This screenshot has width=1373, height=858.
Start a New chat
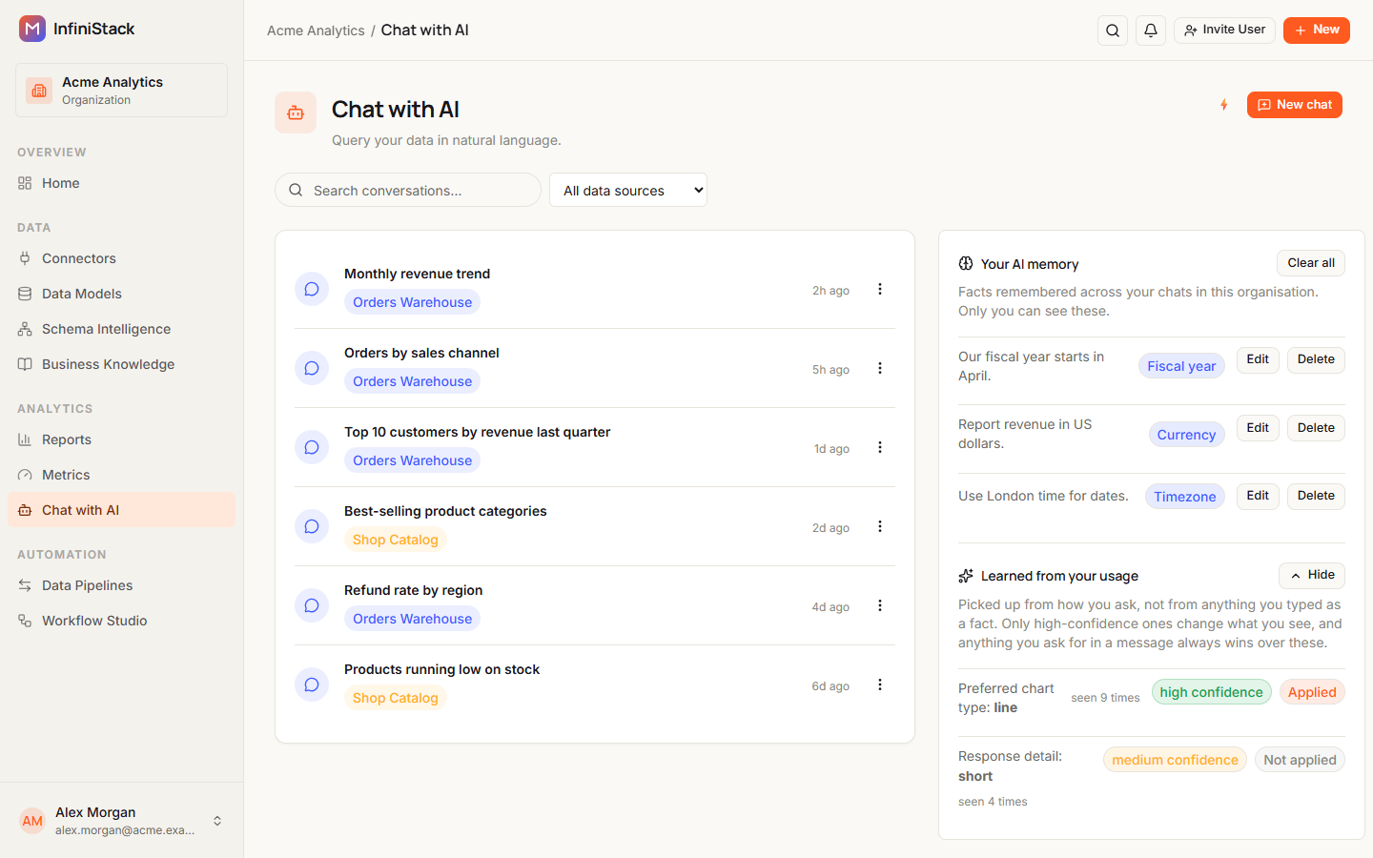[x=1295, y=105]
